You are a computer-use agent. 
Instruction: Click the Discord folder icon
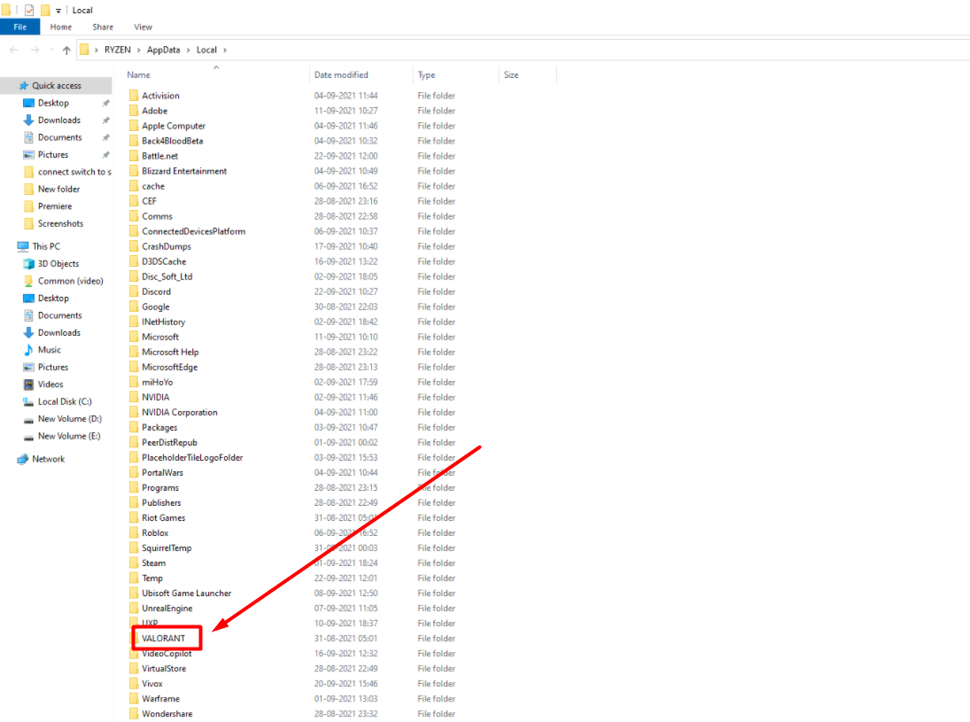[x=134, y=291]
